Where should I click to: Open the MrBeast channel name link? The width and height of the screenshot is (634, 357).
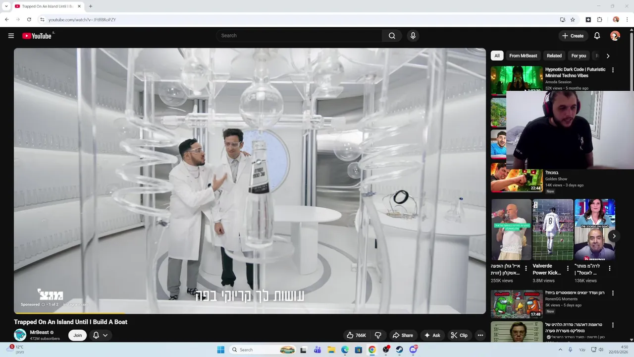pyautogui.click(x=39, y=333)
